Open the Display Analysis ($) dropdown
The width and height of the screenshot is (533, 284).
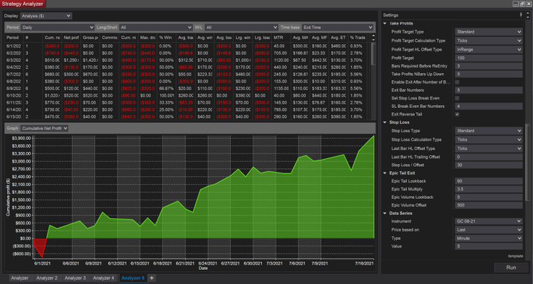tap(47, 15)
